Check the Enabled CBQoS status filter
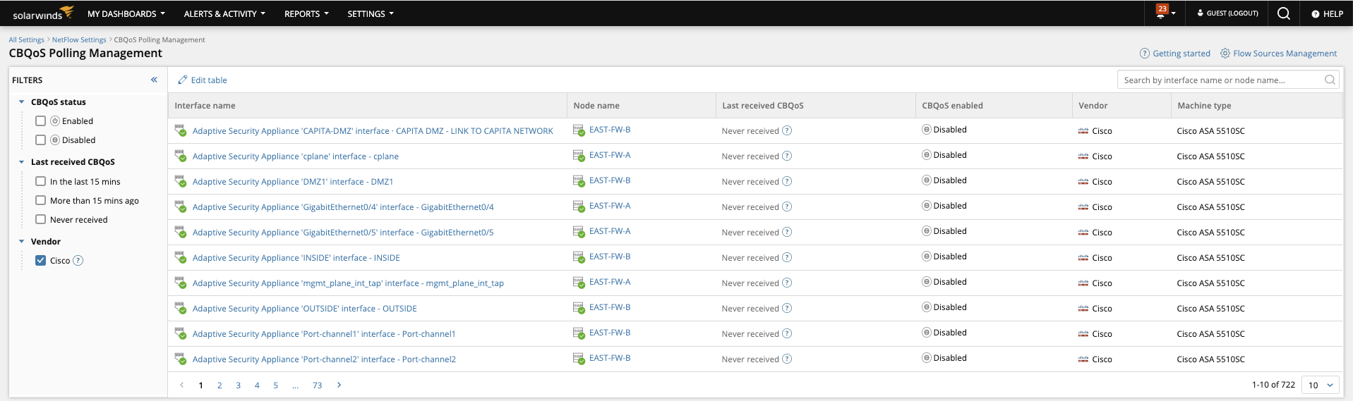Screen dimensions: 1353x401 (x=41, y=121)
